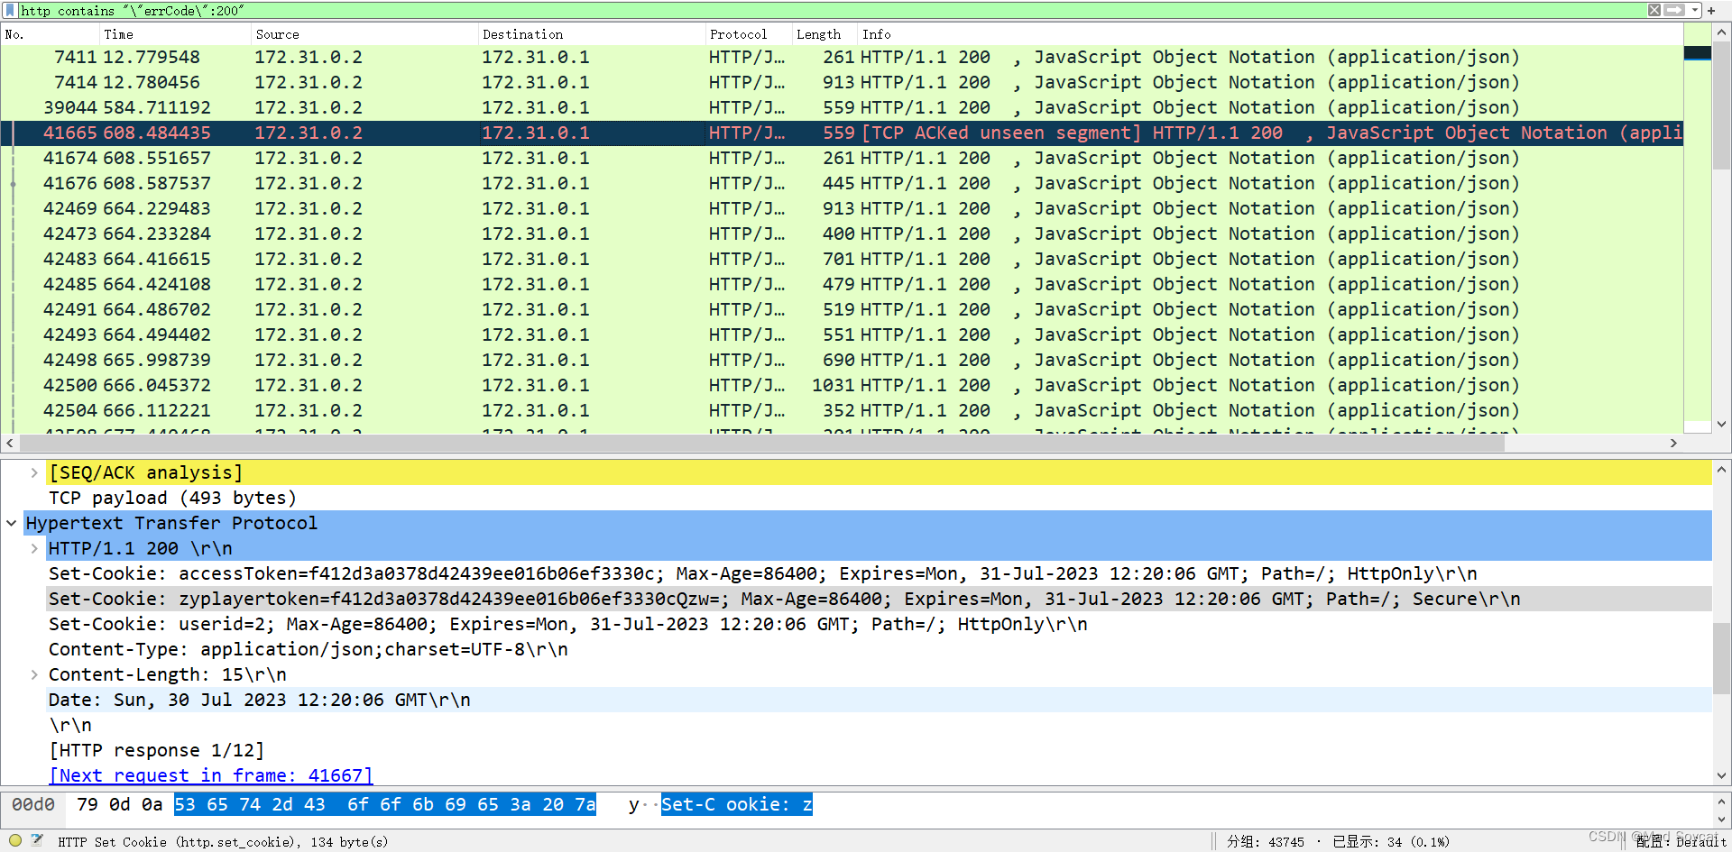The image size is (1732, 852).
Task: Select packet 42483 with length 701
Action: pyautogui.click(x=842, y=259)
